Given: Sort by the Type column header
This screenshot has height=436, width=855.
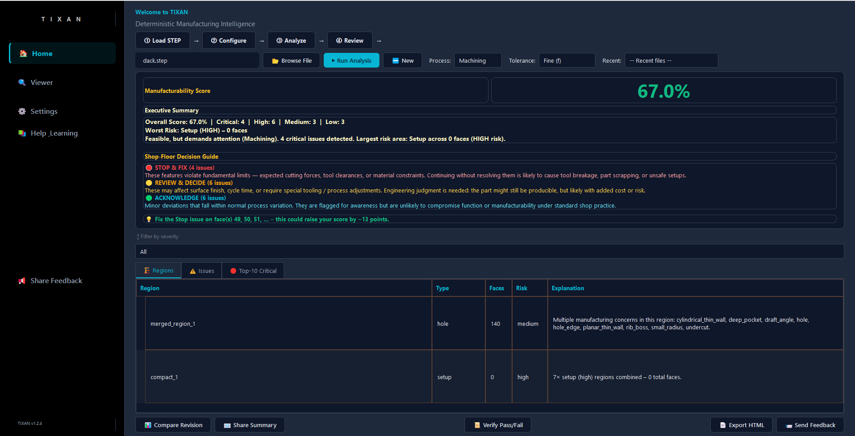Looking at the screenshot, I should (459, 288).
